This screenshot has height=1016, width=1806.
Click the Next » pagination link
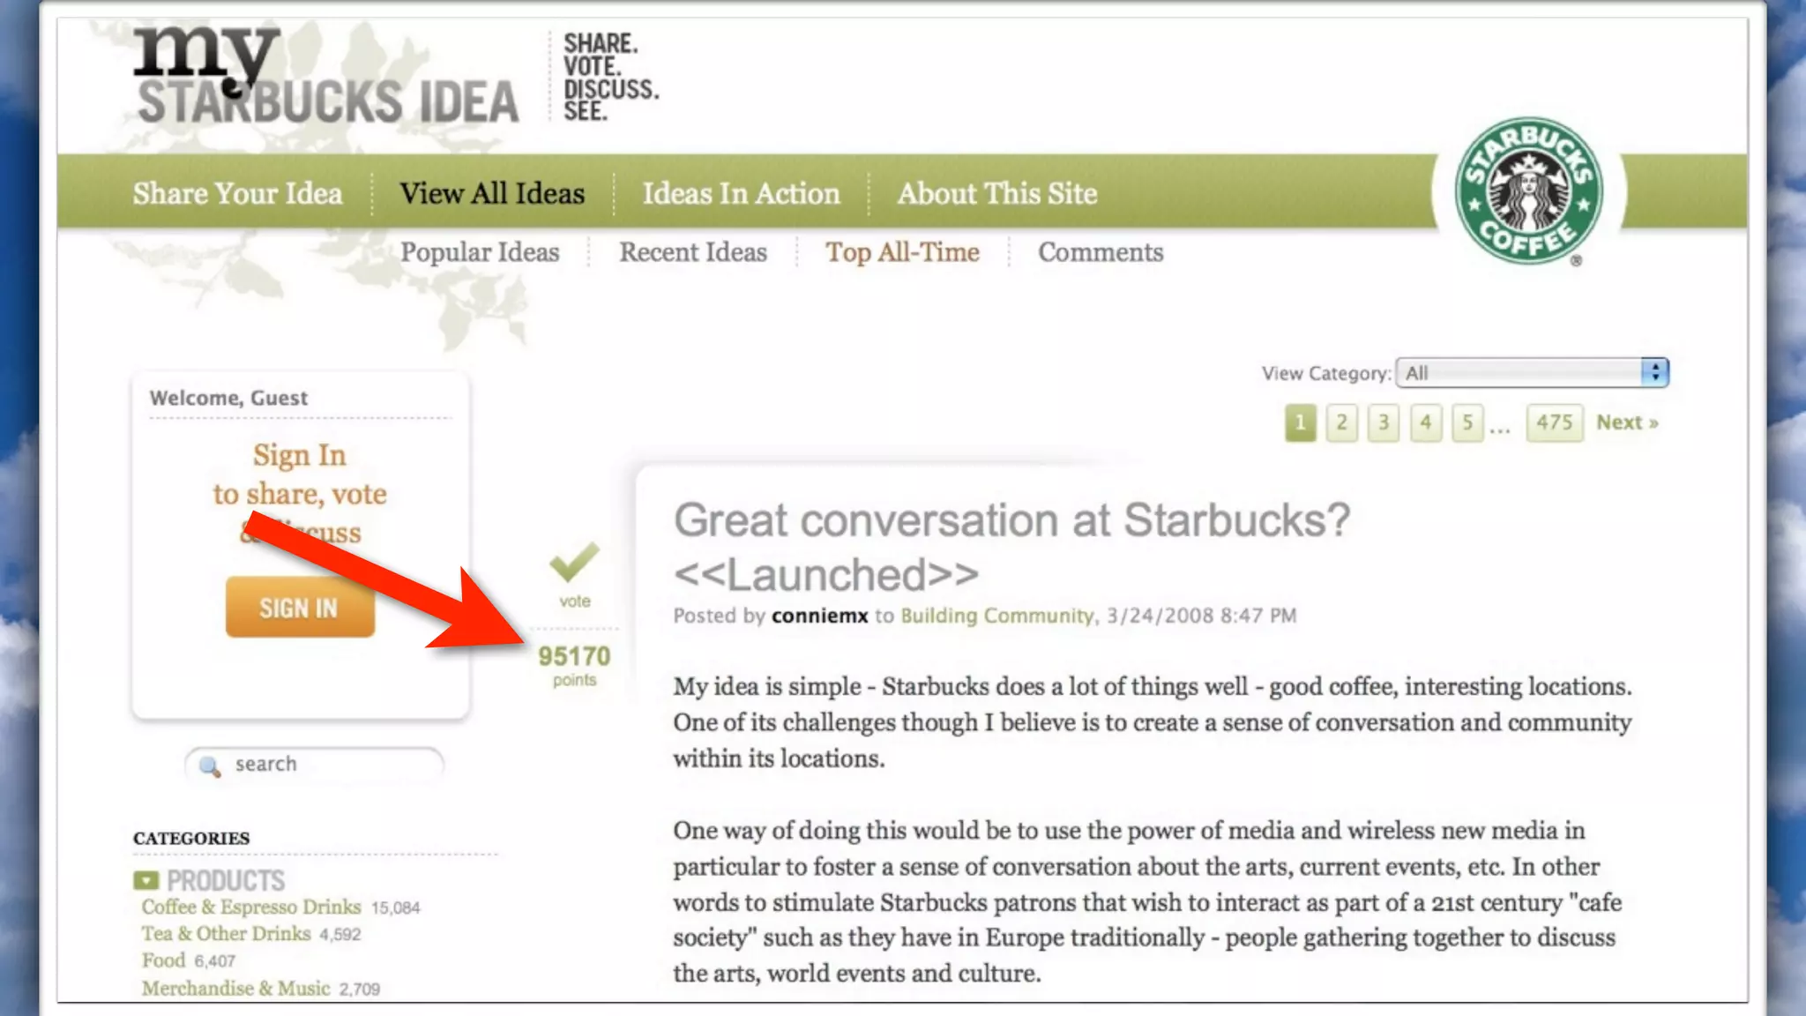[1627, 422]
